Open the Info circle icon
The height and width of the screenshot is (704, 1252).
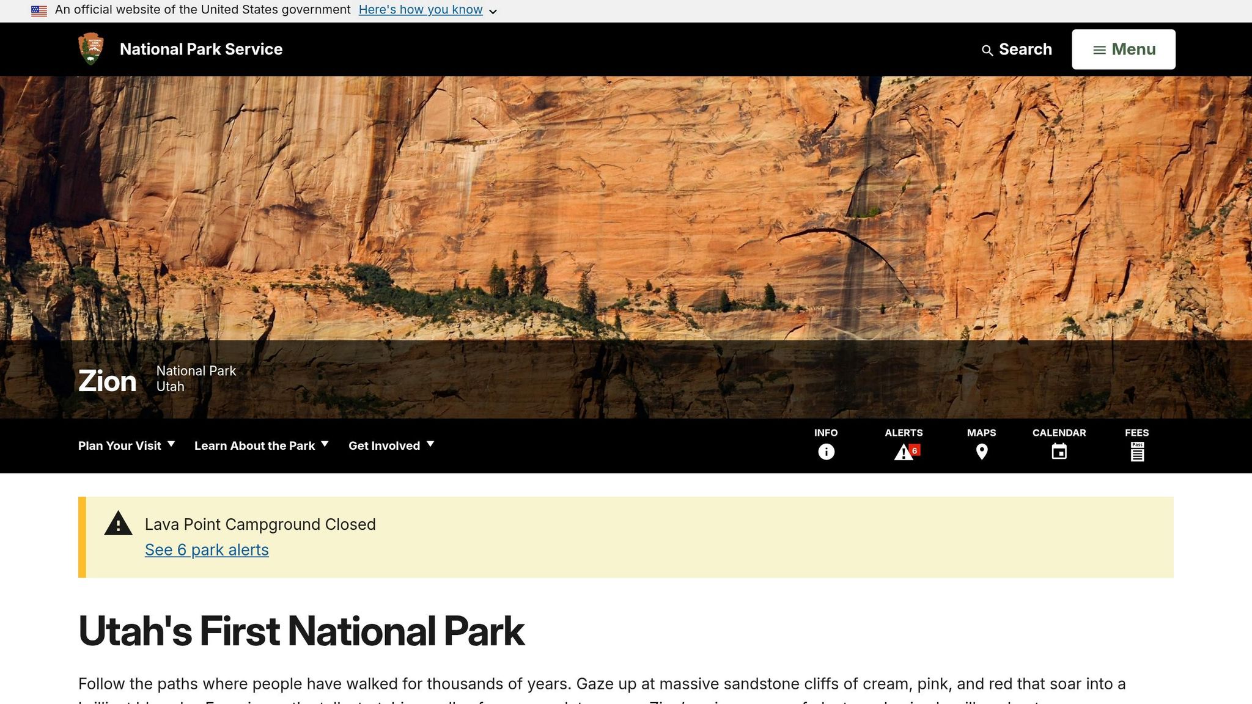826,452
